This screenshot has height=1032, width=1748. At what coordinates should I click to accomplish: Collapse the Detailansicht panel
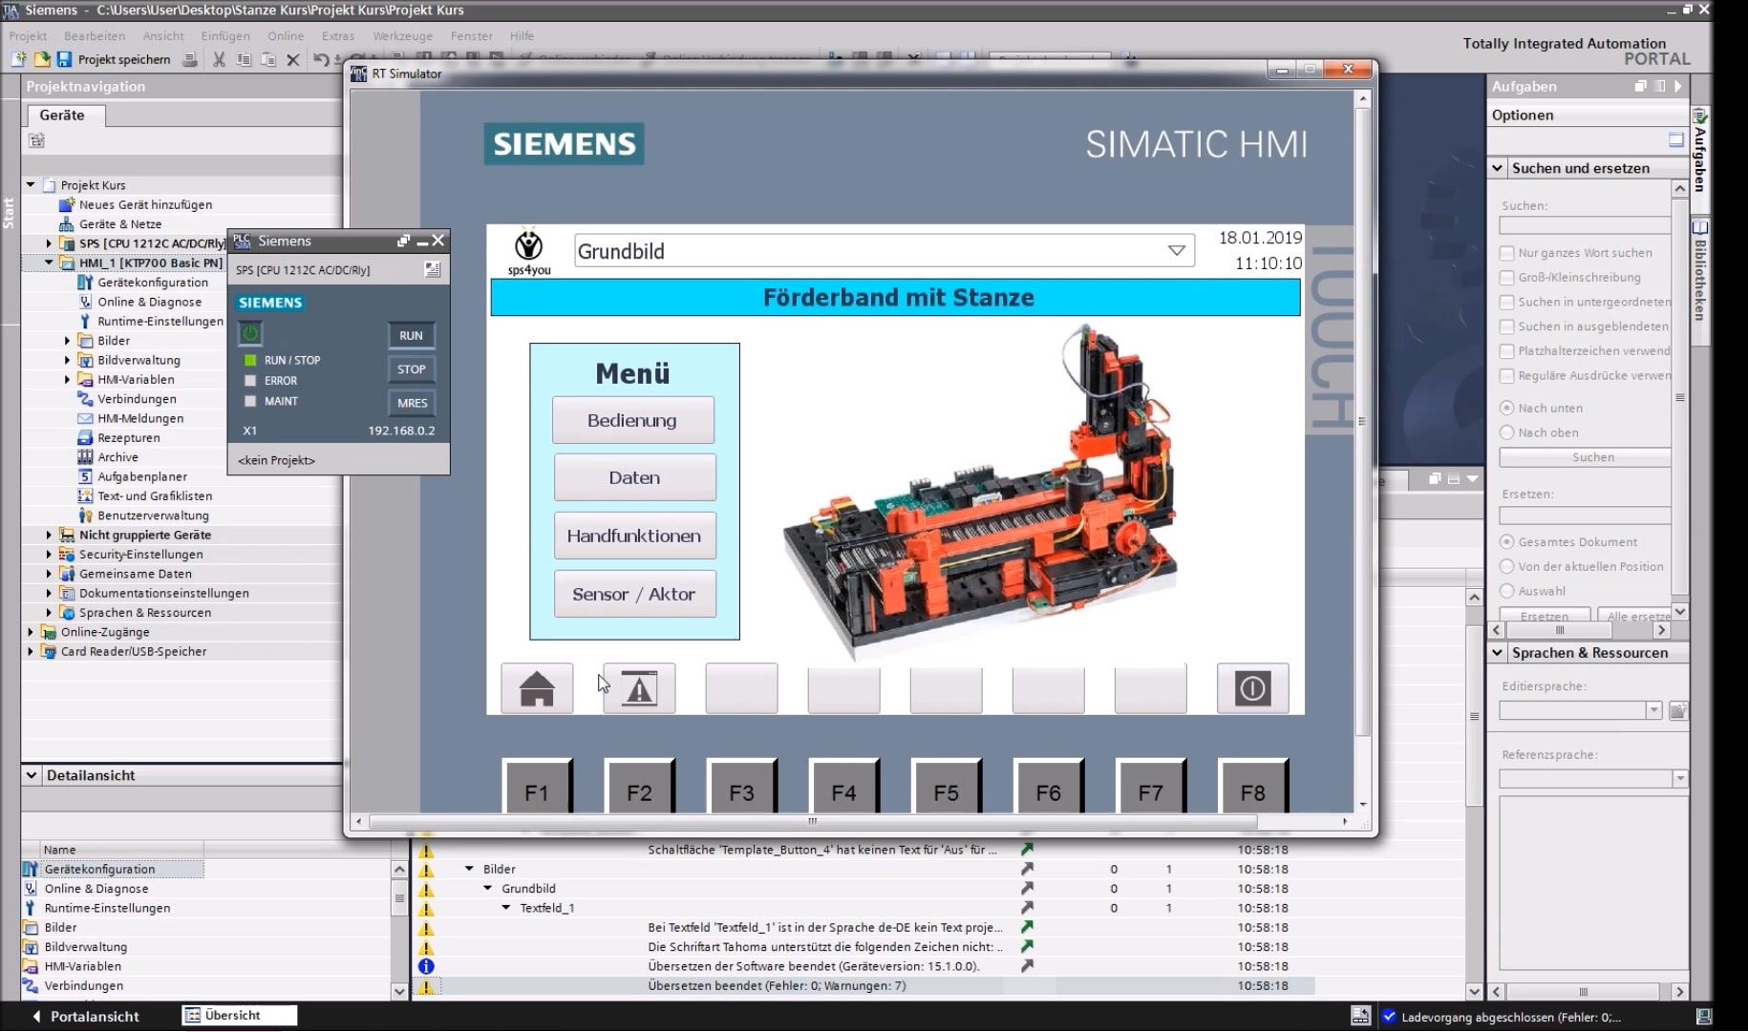coord(32,775)
